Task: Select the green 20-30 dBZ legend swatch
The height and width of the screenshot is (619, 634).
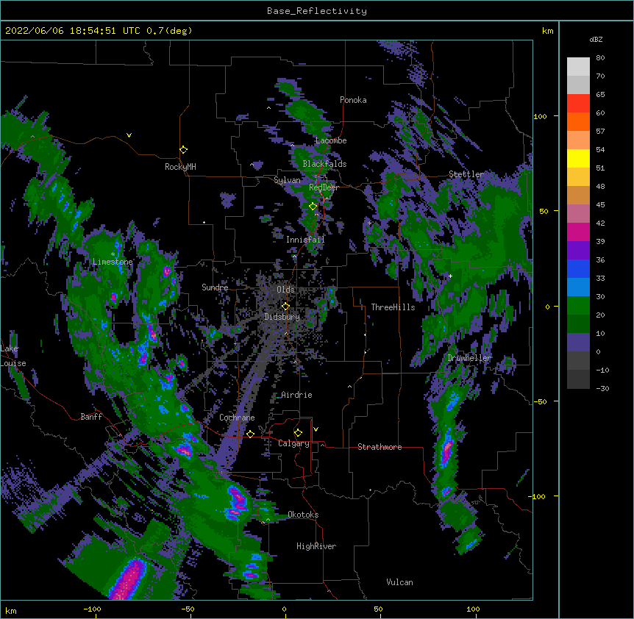Action: click(578, 306)
